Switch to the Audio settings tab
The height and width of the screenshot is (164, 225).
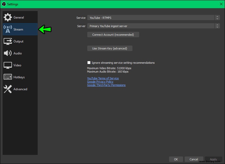click(20, 53)
